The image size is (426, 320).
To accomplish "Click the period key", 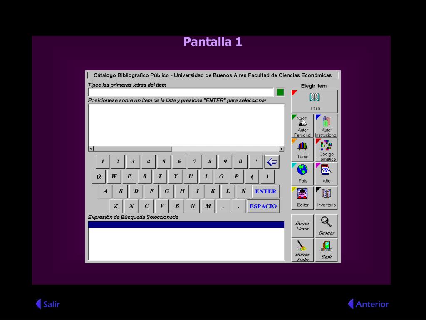I will pos(238,206).
